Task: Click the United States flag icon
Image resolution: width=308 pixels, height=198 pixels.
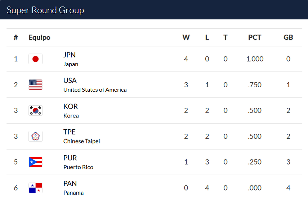Action: coord(35,85)
